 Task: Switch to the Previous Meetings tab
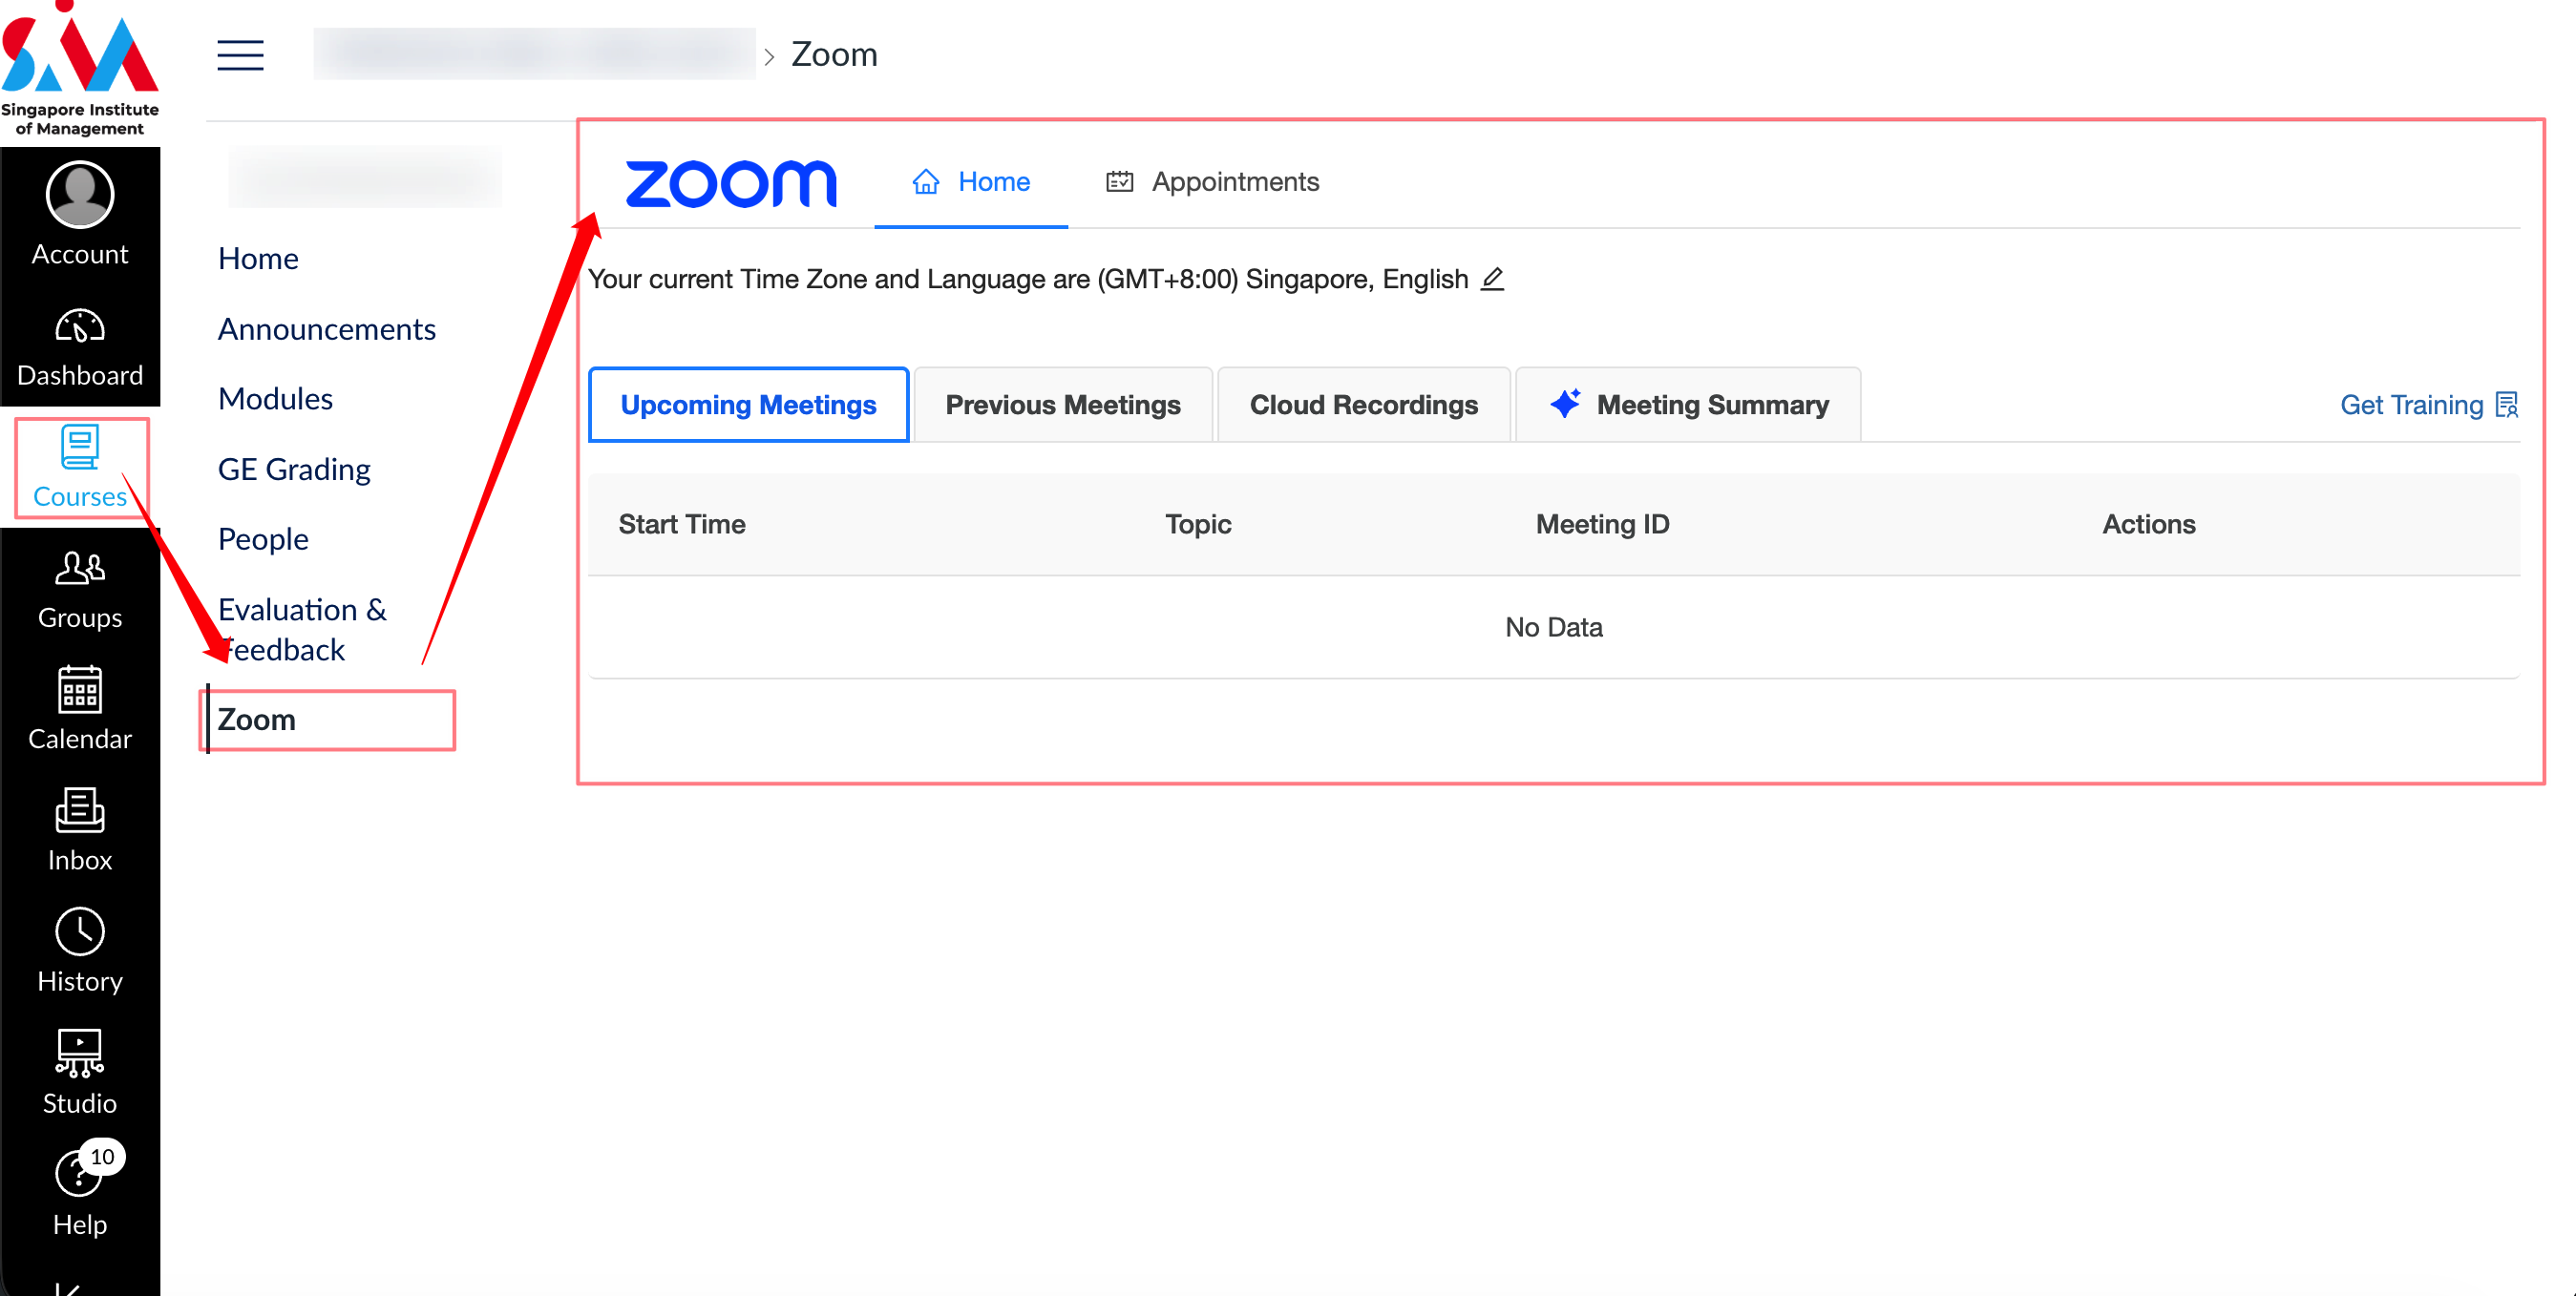1063,405
